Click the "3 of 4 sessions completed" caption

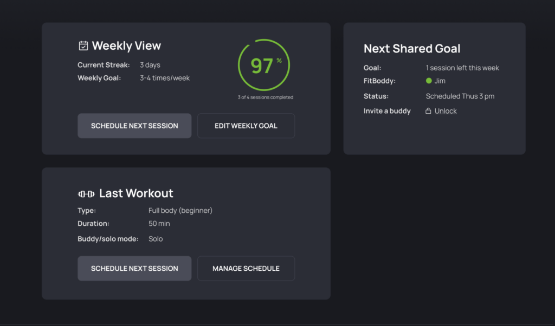click(265, 97)
